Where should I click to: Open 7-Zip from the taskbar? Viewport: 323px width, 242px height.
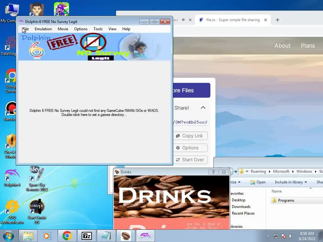coord(86,236)
